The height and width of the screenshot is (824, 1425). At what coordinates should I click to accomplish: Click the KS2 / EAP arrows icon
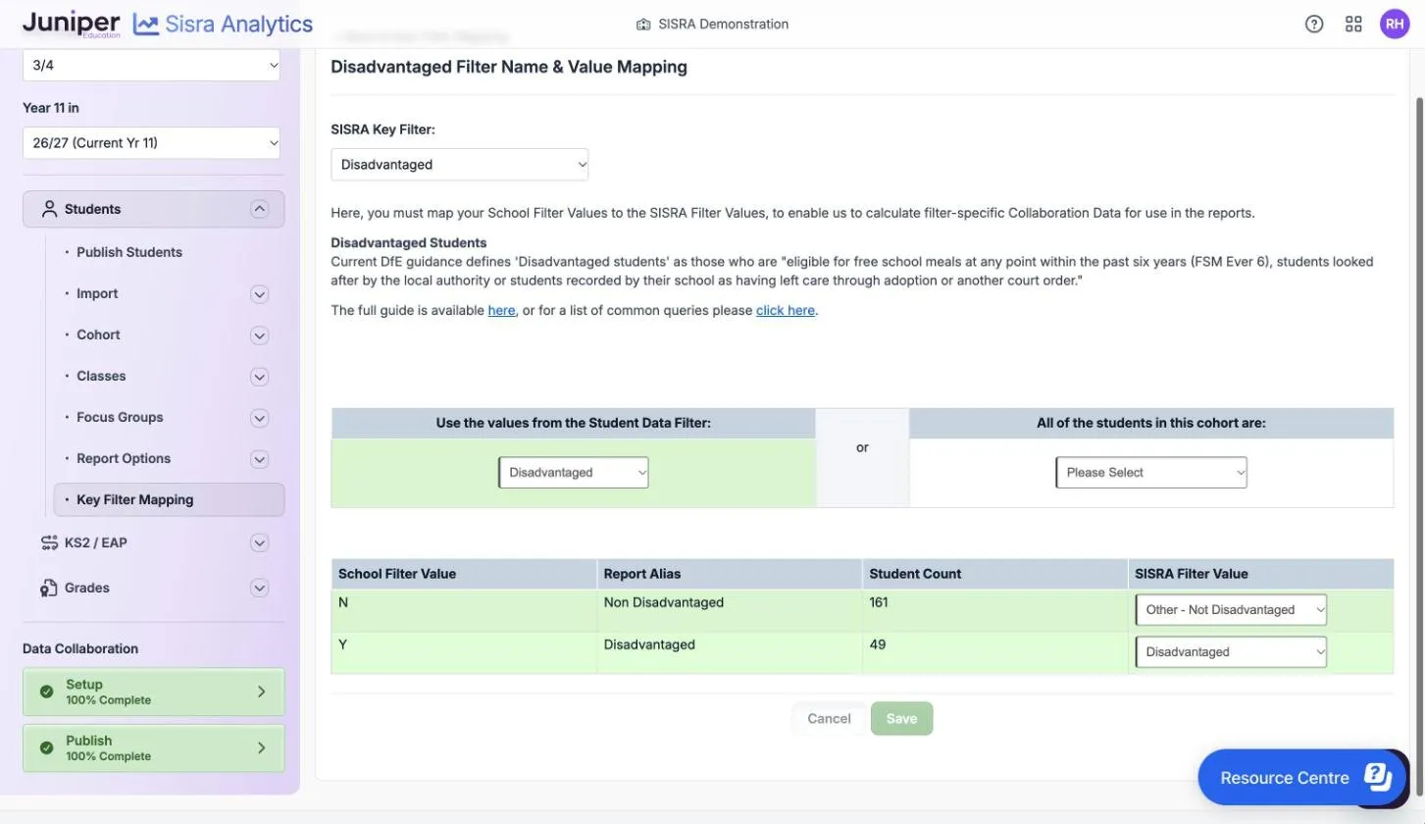(x=49, y=542)
